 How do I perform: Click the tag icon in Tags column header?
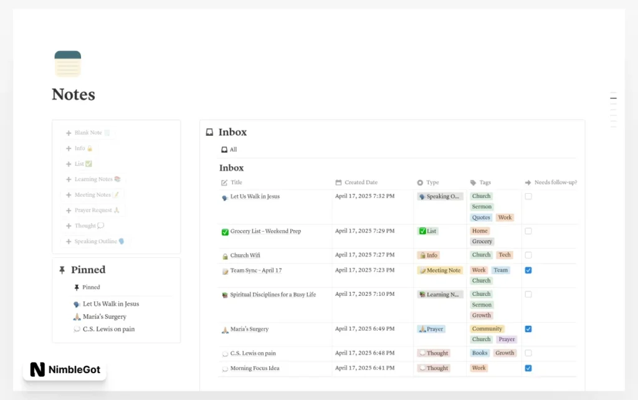[474, 183]
